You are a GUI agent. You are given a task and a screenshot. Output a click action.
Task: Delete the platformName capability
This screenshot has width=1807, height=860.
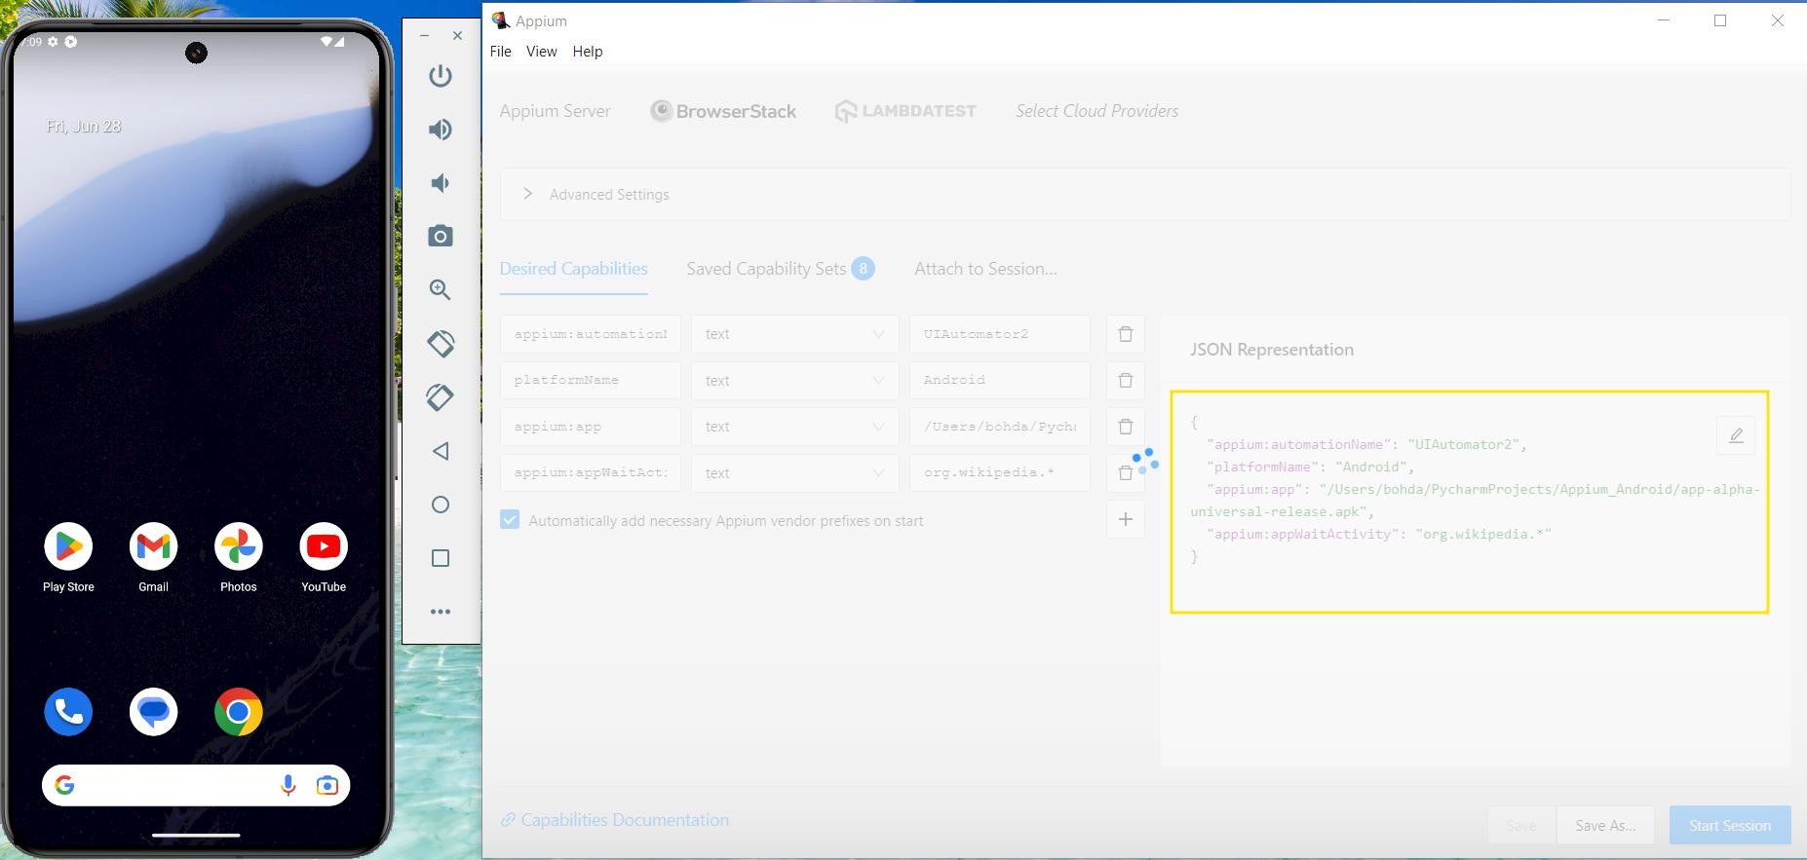click(1126, 380)
